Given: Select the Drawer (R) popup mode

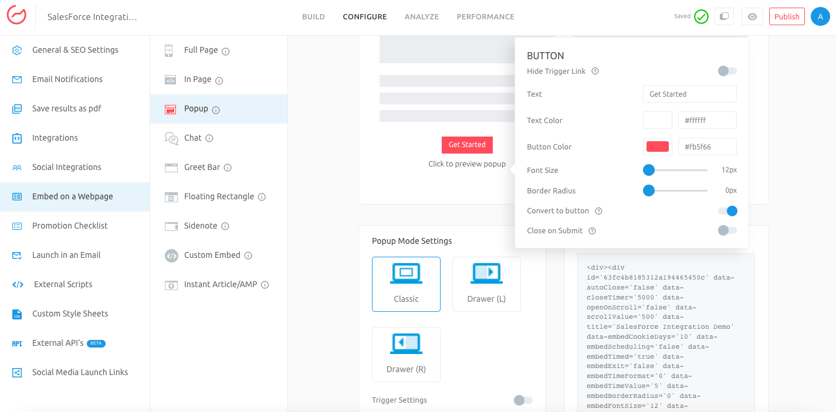Looking at the screenshot, I should pos(406,355).
